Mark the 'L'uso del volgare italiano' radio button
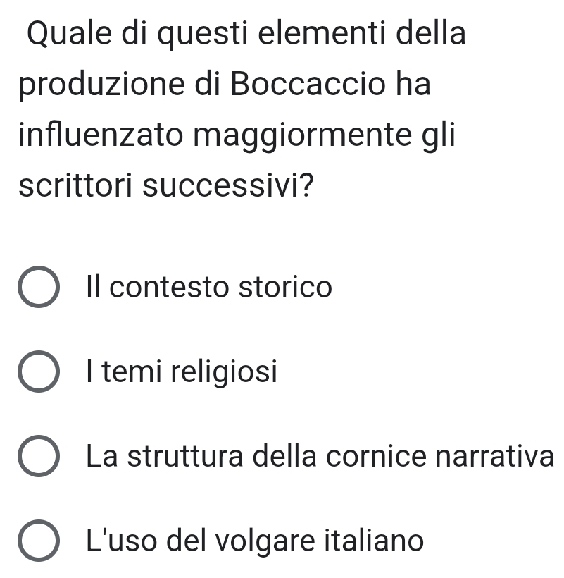The height and width of the screenshot is (578, 564). coord(39,541)
